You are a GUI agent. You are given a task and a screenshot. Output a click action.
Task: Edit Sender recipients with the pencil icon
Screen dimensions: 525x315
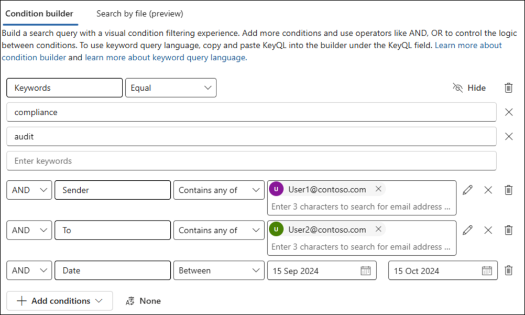tap(468, 190)
